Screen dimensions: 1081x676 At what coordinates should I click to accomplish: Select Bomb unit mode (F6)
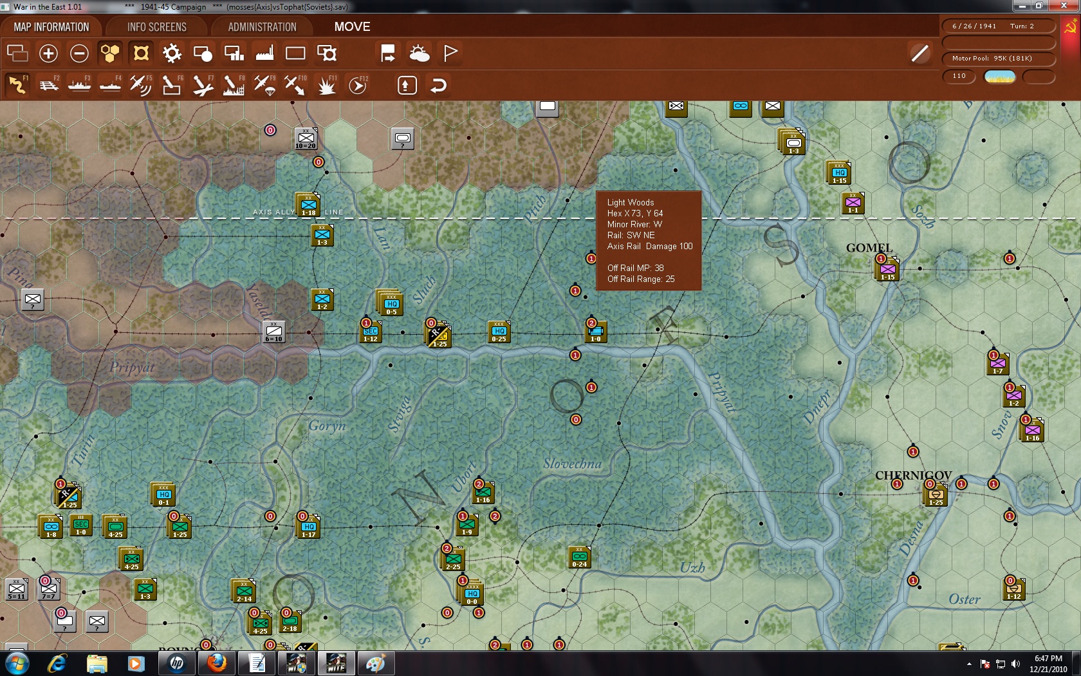(172, 85)
